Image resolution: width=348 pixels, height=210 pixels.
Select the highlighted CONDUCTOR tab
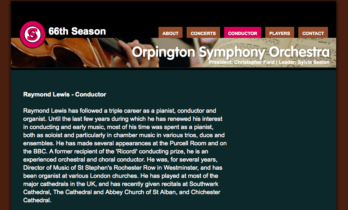click(x=242, y=33)
